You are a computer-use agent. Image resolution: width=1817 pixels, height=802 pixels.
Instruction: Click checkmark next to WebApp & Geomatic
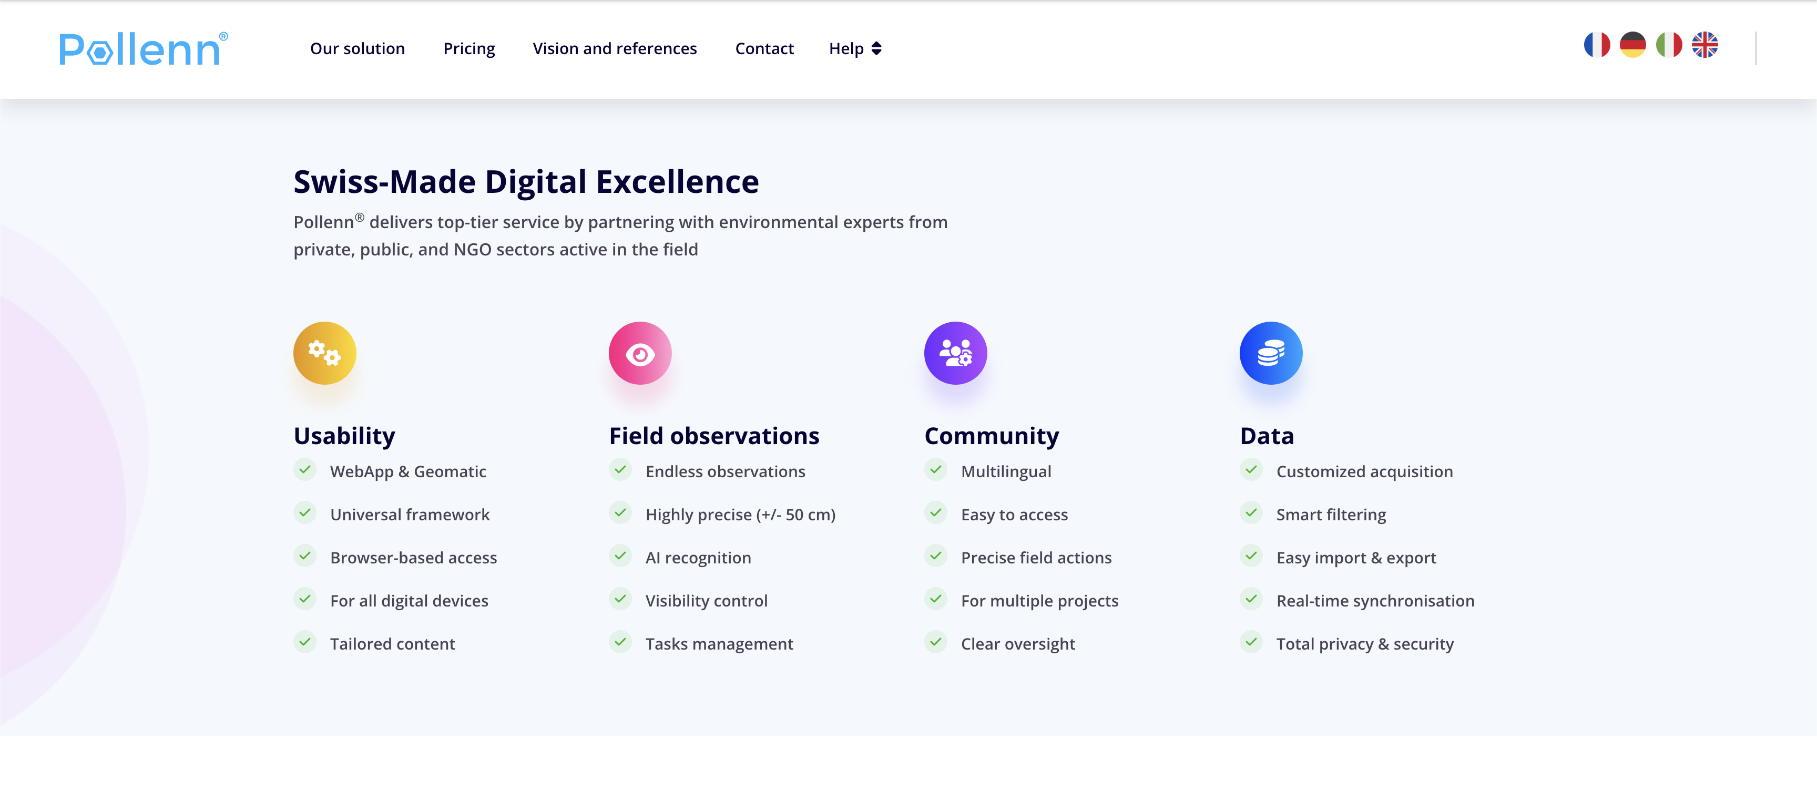305,470
